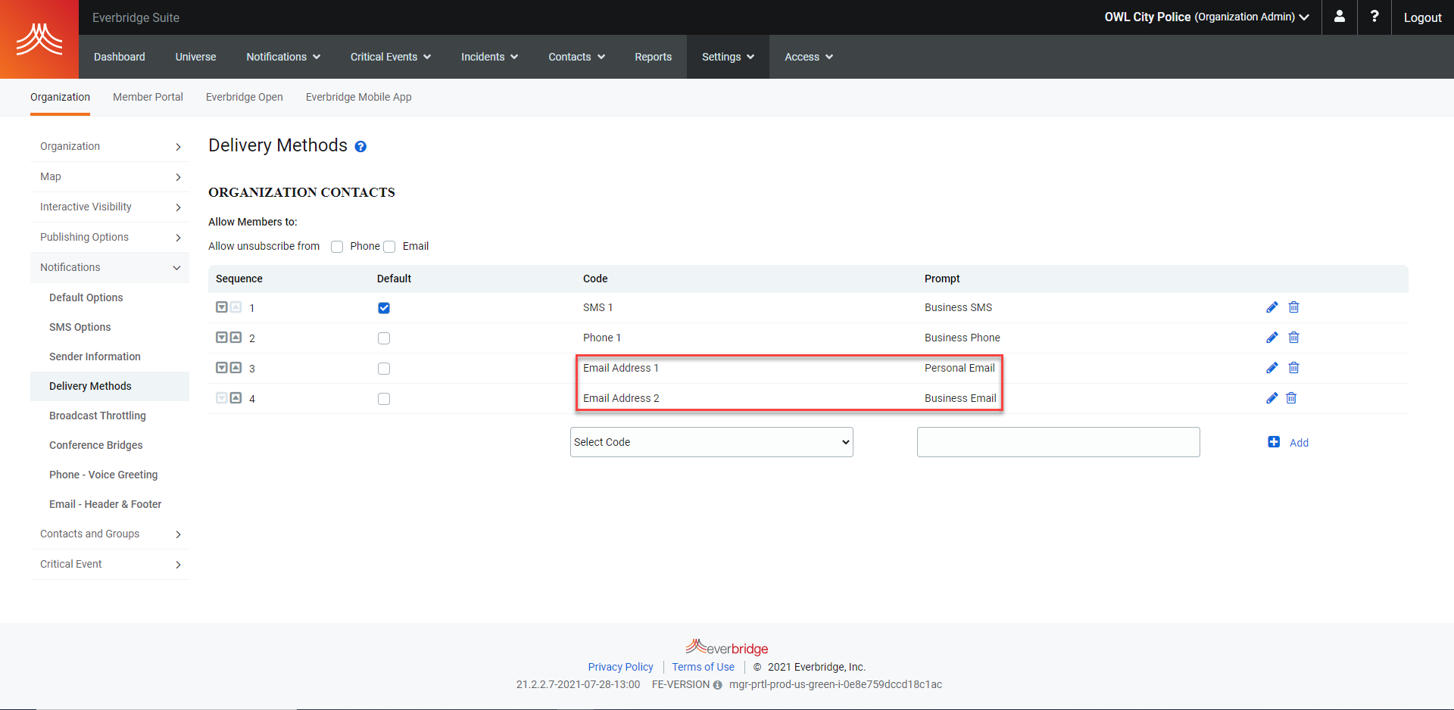Open the Reports menu item

(x=653, y=57)
